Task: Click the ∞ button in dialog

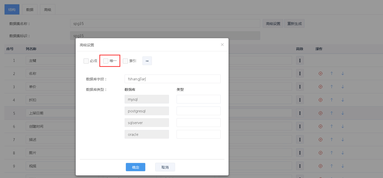Action: point(147,61)
